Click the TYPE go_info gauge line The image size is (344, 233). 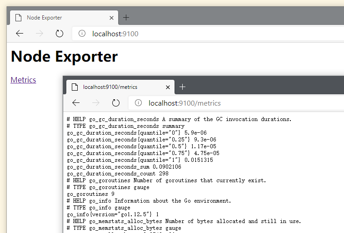tap(99, 208)
